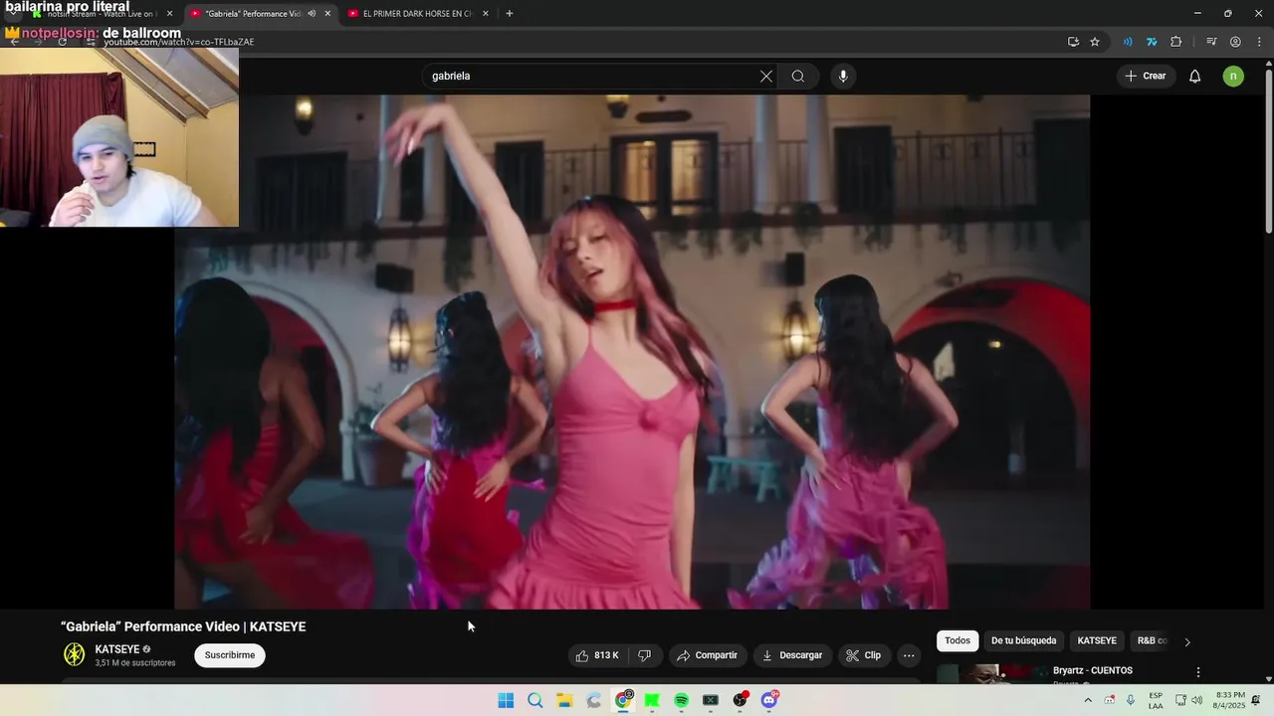
Task: Show more filter chips with right arrow
Action: tap(1186, 642)
